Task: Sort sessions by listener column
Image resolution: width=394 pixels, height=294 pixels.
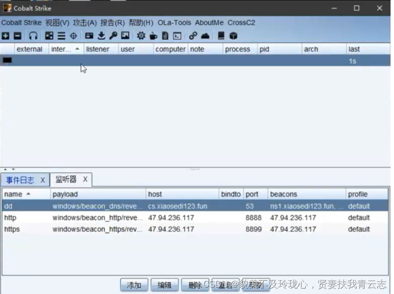Action: [x=101, y=49]
